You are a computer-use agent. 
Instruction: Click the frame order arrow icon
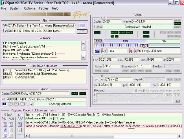click(144, 46)
